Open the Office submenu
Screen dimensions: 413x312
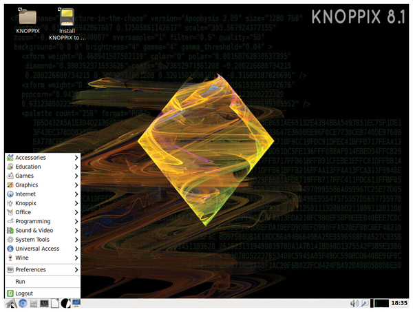coord(43,212)
